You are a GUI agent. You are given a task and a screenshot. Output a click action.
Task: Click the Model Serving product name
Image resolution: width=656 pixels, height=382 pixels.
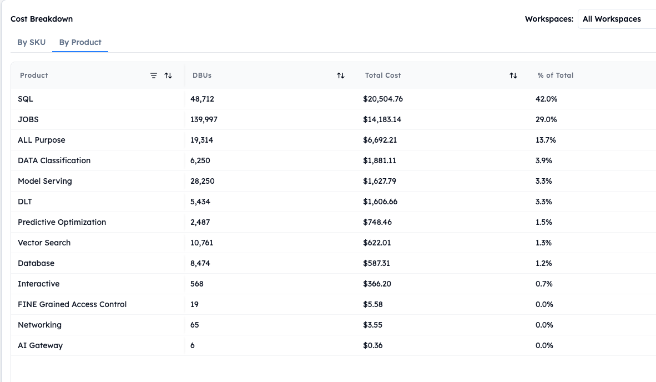(x=45, y=181)
